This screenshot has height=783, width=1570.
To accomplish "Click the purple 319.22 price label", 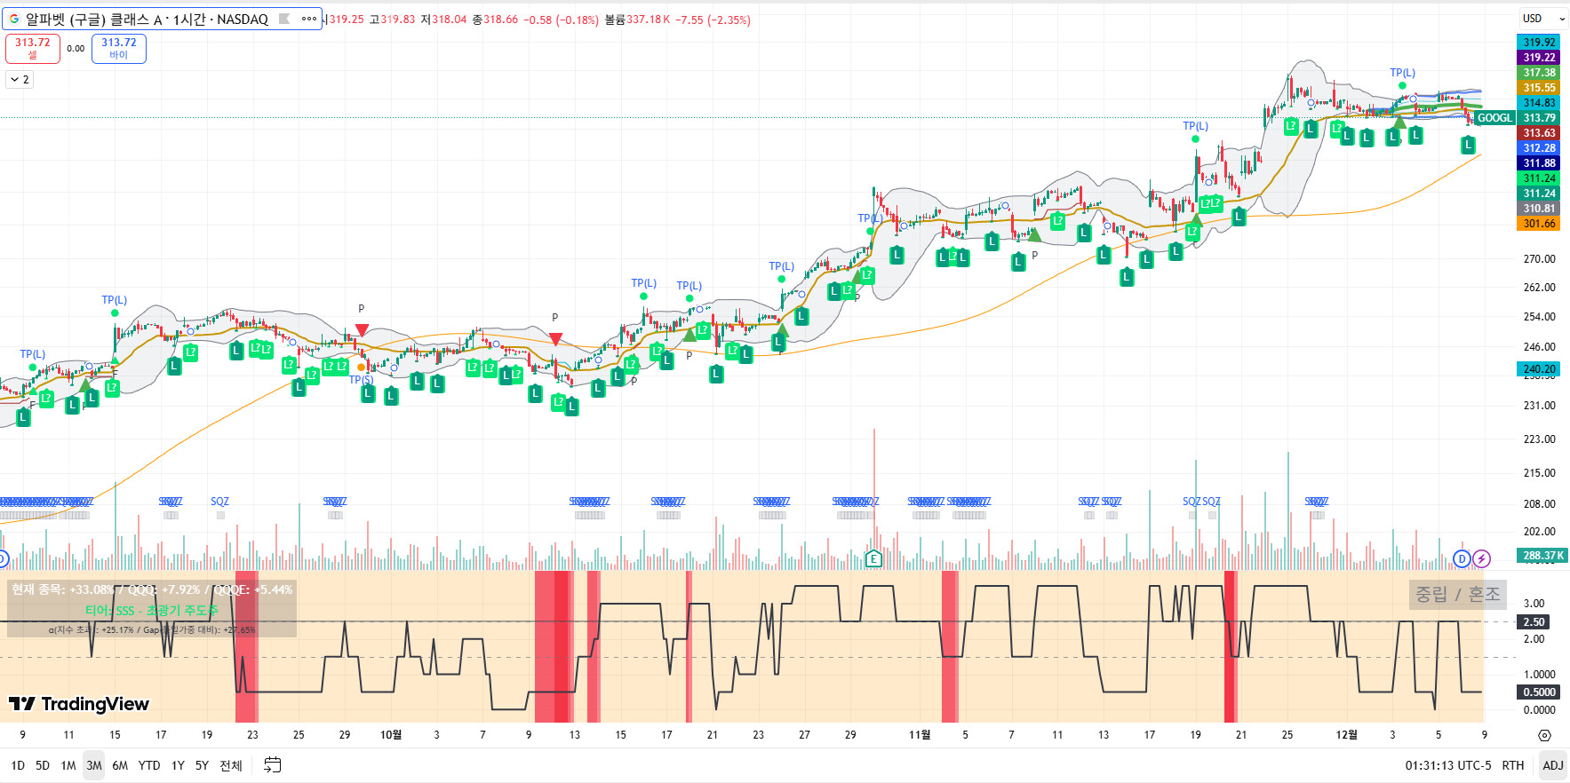I will coord(1539,58).
